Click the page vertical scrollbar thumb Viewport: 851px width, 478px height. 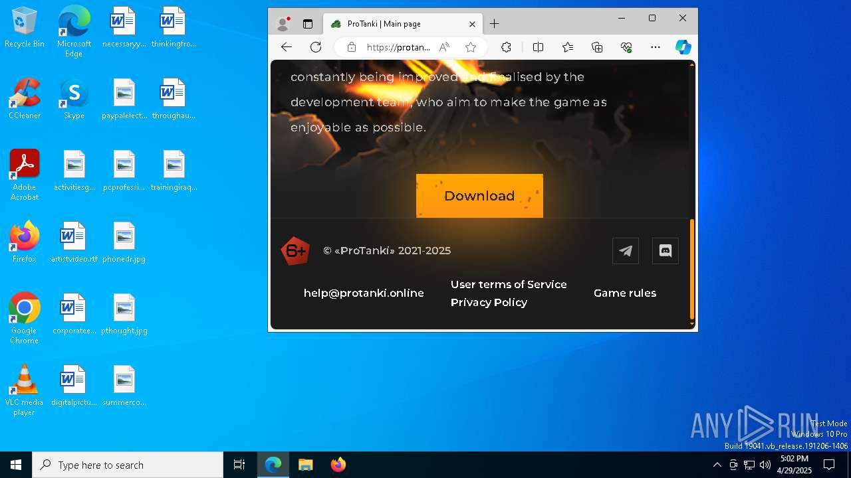pyautogui.click(x=692, y=269)
